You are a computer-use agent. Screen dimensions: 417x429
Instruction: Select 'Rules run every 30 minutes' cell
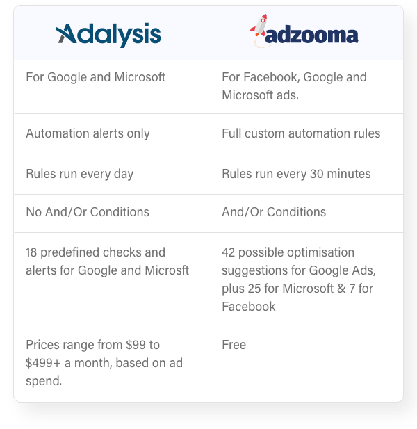click(x=306, y=175)
